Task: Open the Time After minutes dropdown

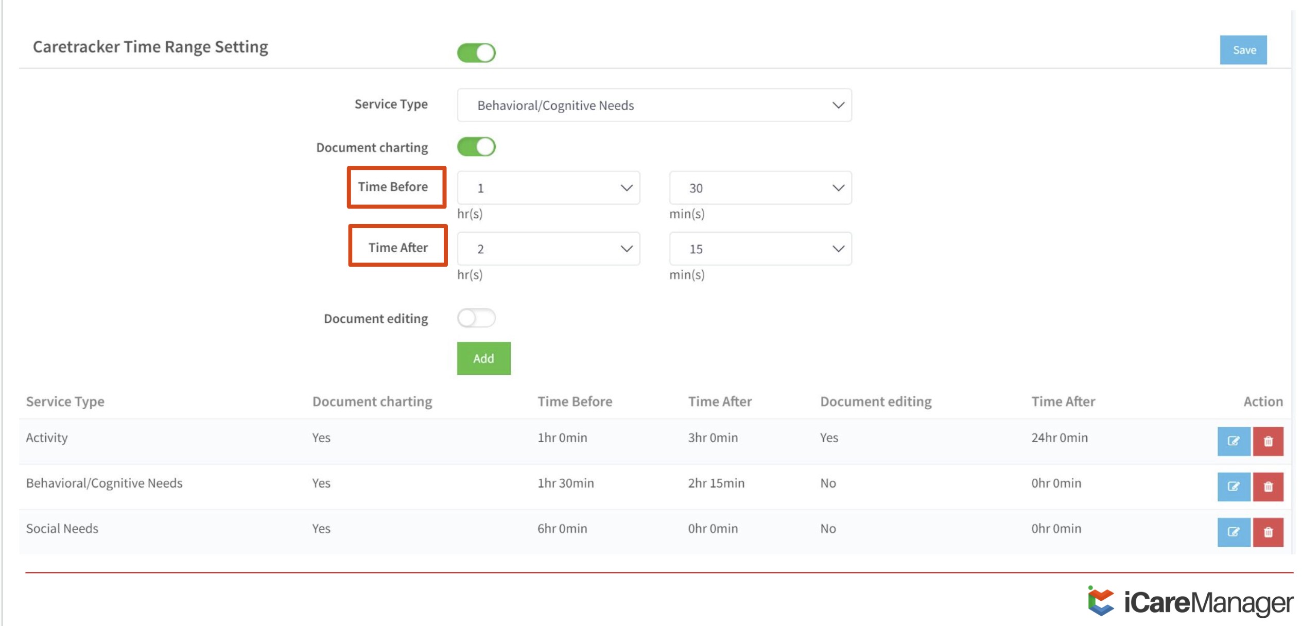Action: [760, 249]
